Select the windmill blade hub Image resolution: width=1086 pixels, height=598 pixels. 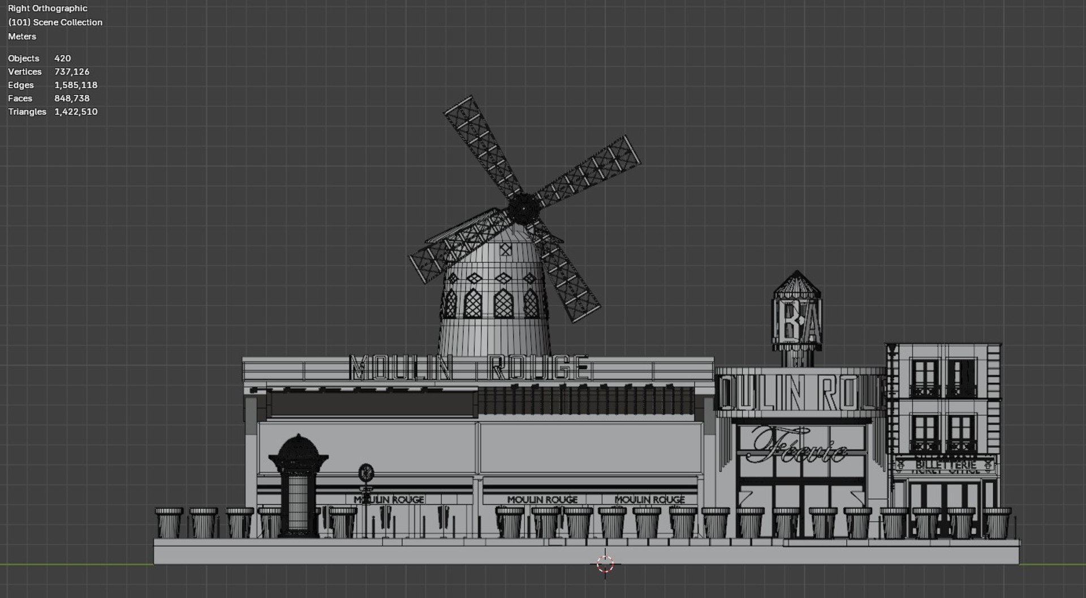click(x=523, y=209)
